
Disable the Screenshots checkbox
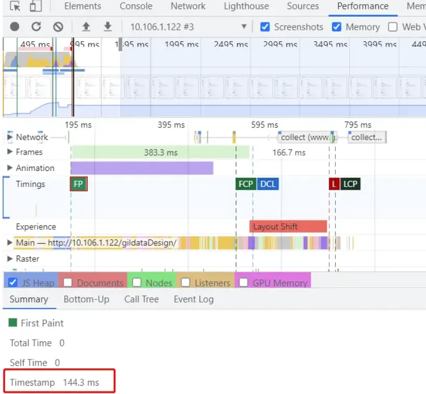coord(265,27)
